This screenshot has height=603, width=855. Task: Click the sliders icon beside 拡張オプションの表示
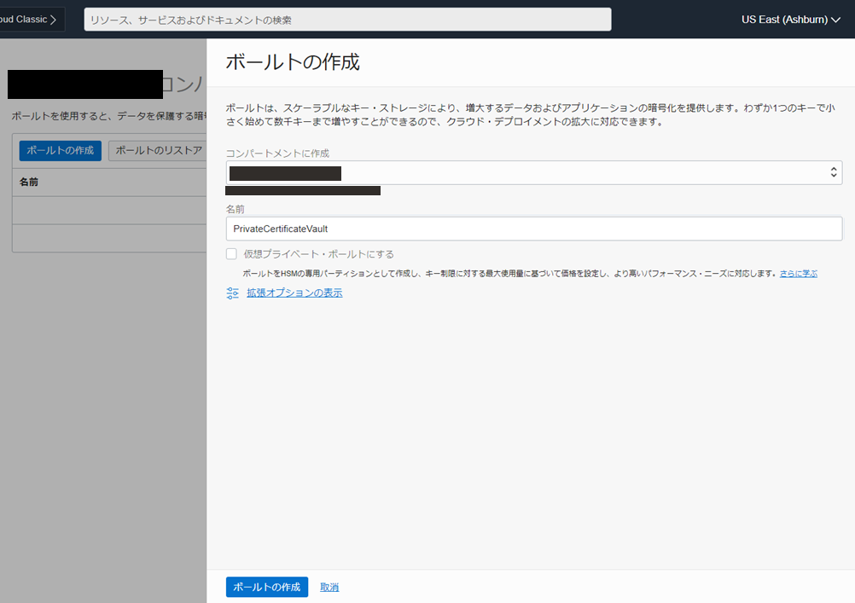pyautogui.click(x=232, y=293)
